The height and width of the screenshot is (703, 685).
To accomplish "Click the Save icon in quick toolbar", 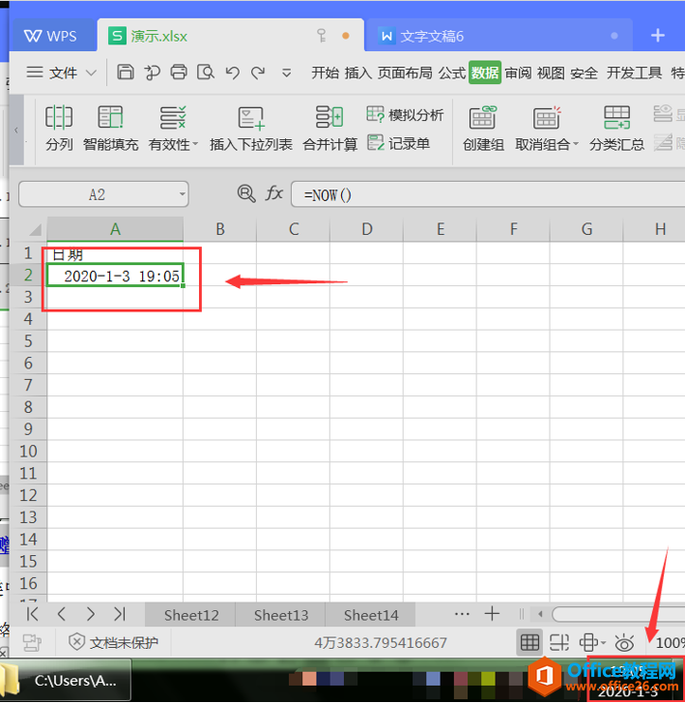I will point(126,72).
